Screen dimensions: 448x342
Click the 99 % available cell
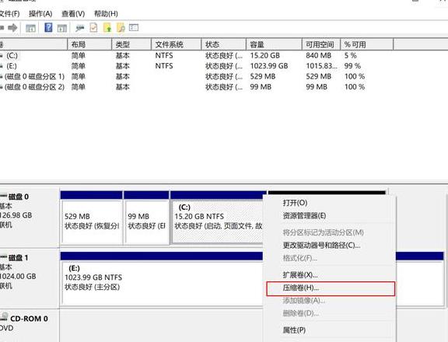[352, 66]
